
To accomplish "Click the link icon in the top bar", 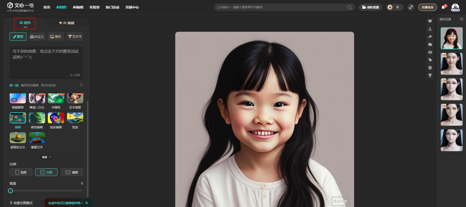I will (x=411, y=7).
